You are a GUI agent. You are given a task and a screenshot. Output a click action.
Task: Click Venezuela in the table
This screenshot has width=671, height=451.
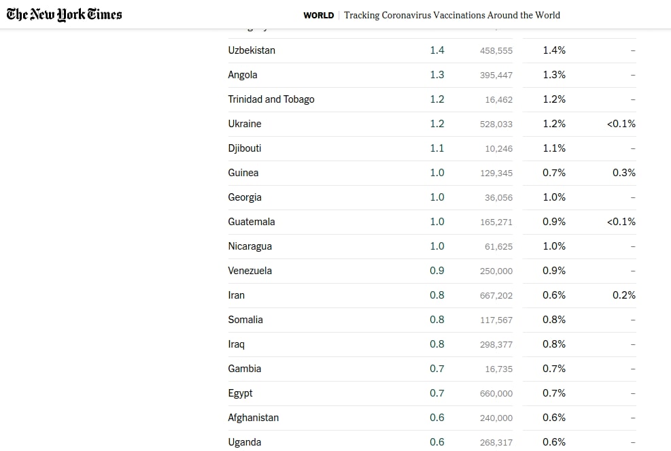250,271
